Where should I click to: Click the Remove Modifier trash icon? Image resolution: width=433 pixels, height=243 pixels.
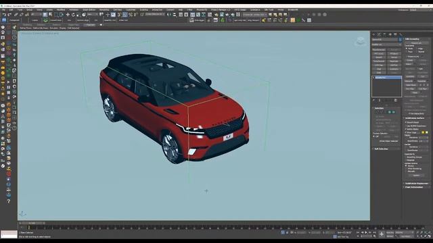[x=396, y=101]
